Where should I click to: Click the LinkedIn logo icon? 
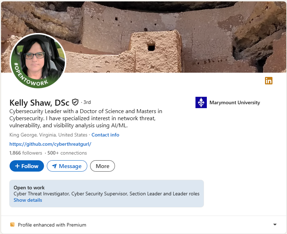pos(269,81)
